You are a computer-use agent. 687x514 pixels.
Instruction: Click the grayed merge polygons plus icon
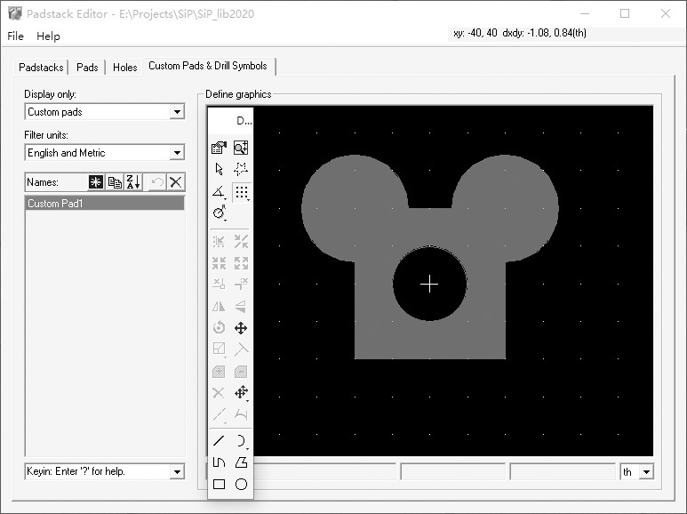click(219, 372)
